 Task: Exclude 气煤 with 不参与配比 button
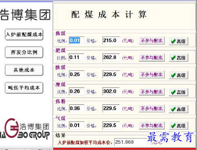(x=152, y=125)
